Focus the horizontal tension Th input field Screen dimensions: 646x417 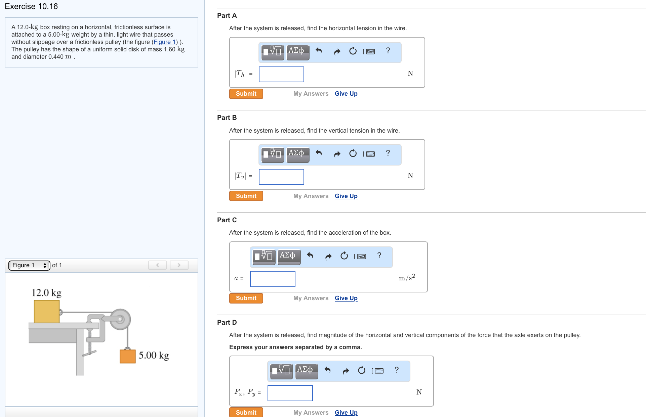point(281,74)
